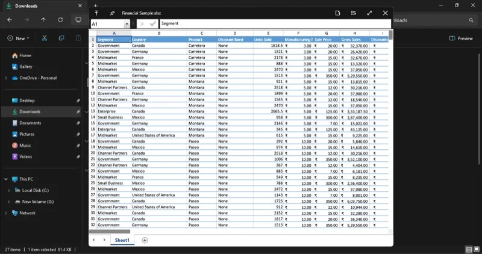The height and width of the screenshot is (254, 482).
Task: Click the add sheet plus icon
Action: [x=145, y=240]
